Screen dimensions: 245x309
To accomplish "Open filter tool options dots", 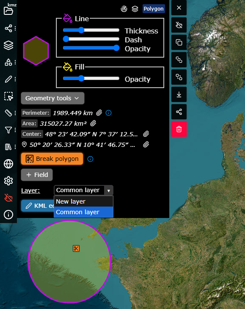I will tap(15, 130).
